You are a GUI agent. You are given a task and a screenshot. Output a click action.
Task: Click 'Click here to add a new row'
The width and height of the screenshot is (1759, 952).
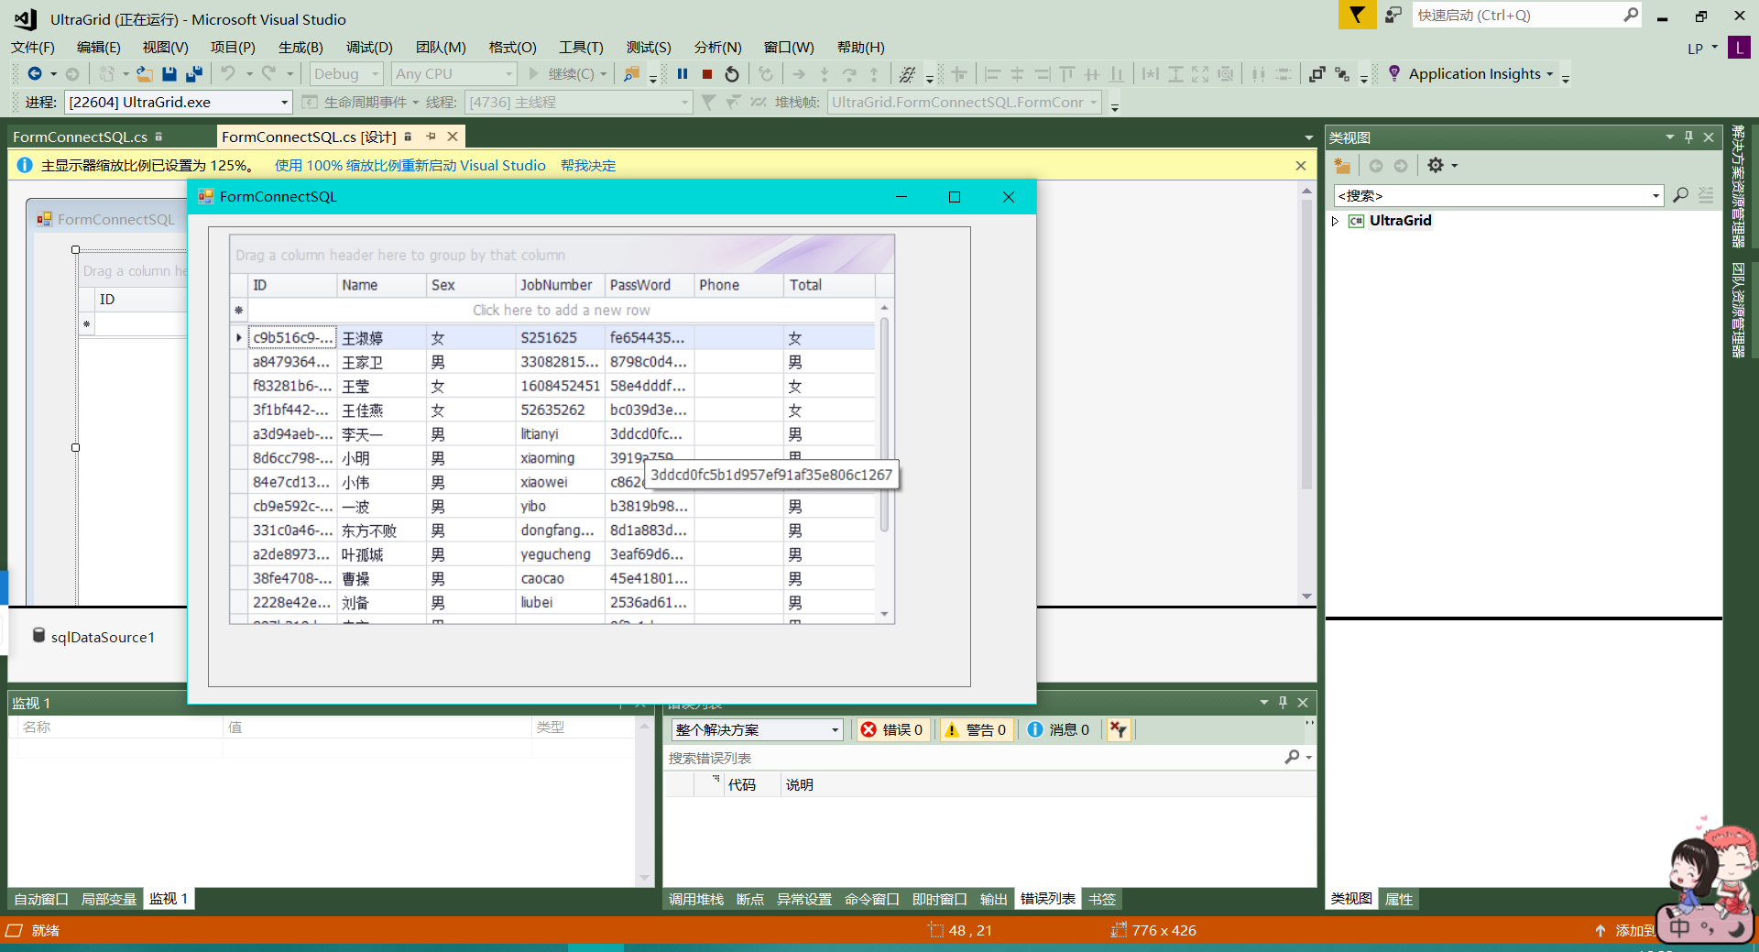[x=561, y=310]
